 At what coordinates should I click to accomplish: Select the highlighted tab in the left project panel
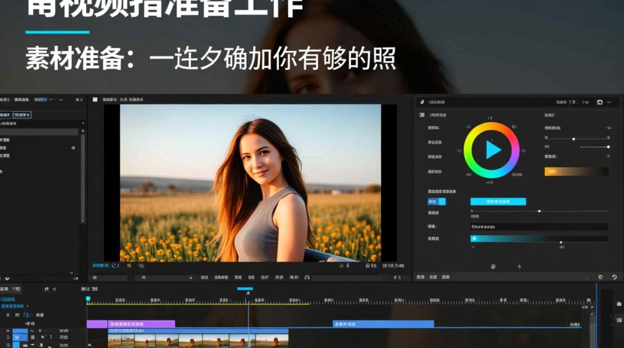click(x=22, y=115)
